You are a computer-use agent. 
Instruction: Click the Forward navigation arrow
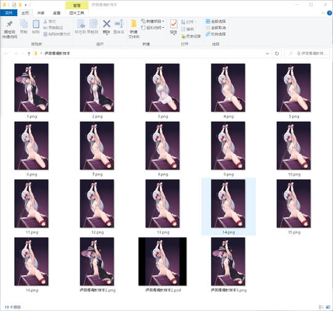click(15, 53)
